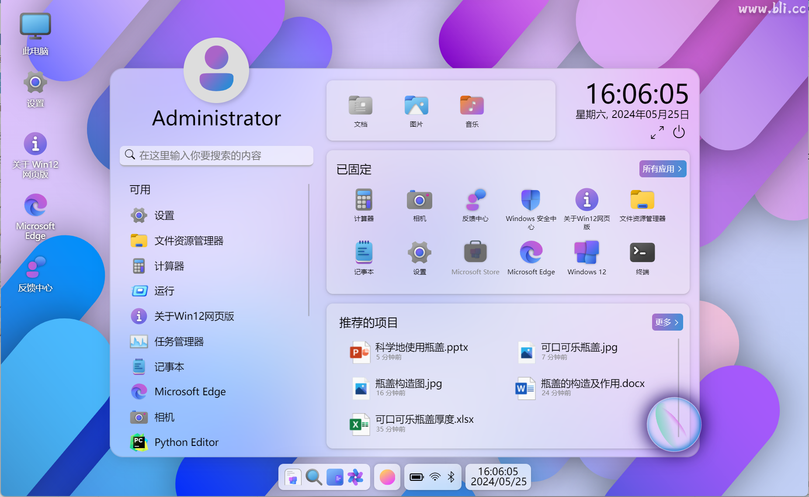Expand 更多 in recommended items

click(x=667, y=322)
